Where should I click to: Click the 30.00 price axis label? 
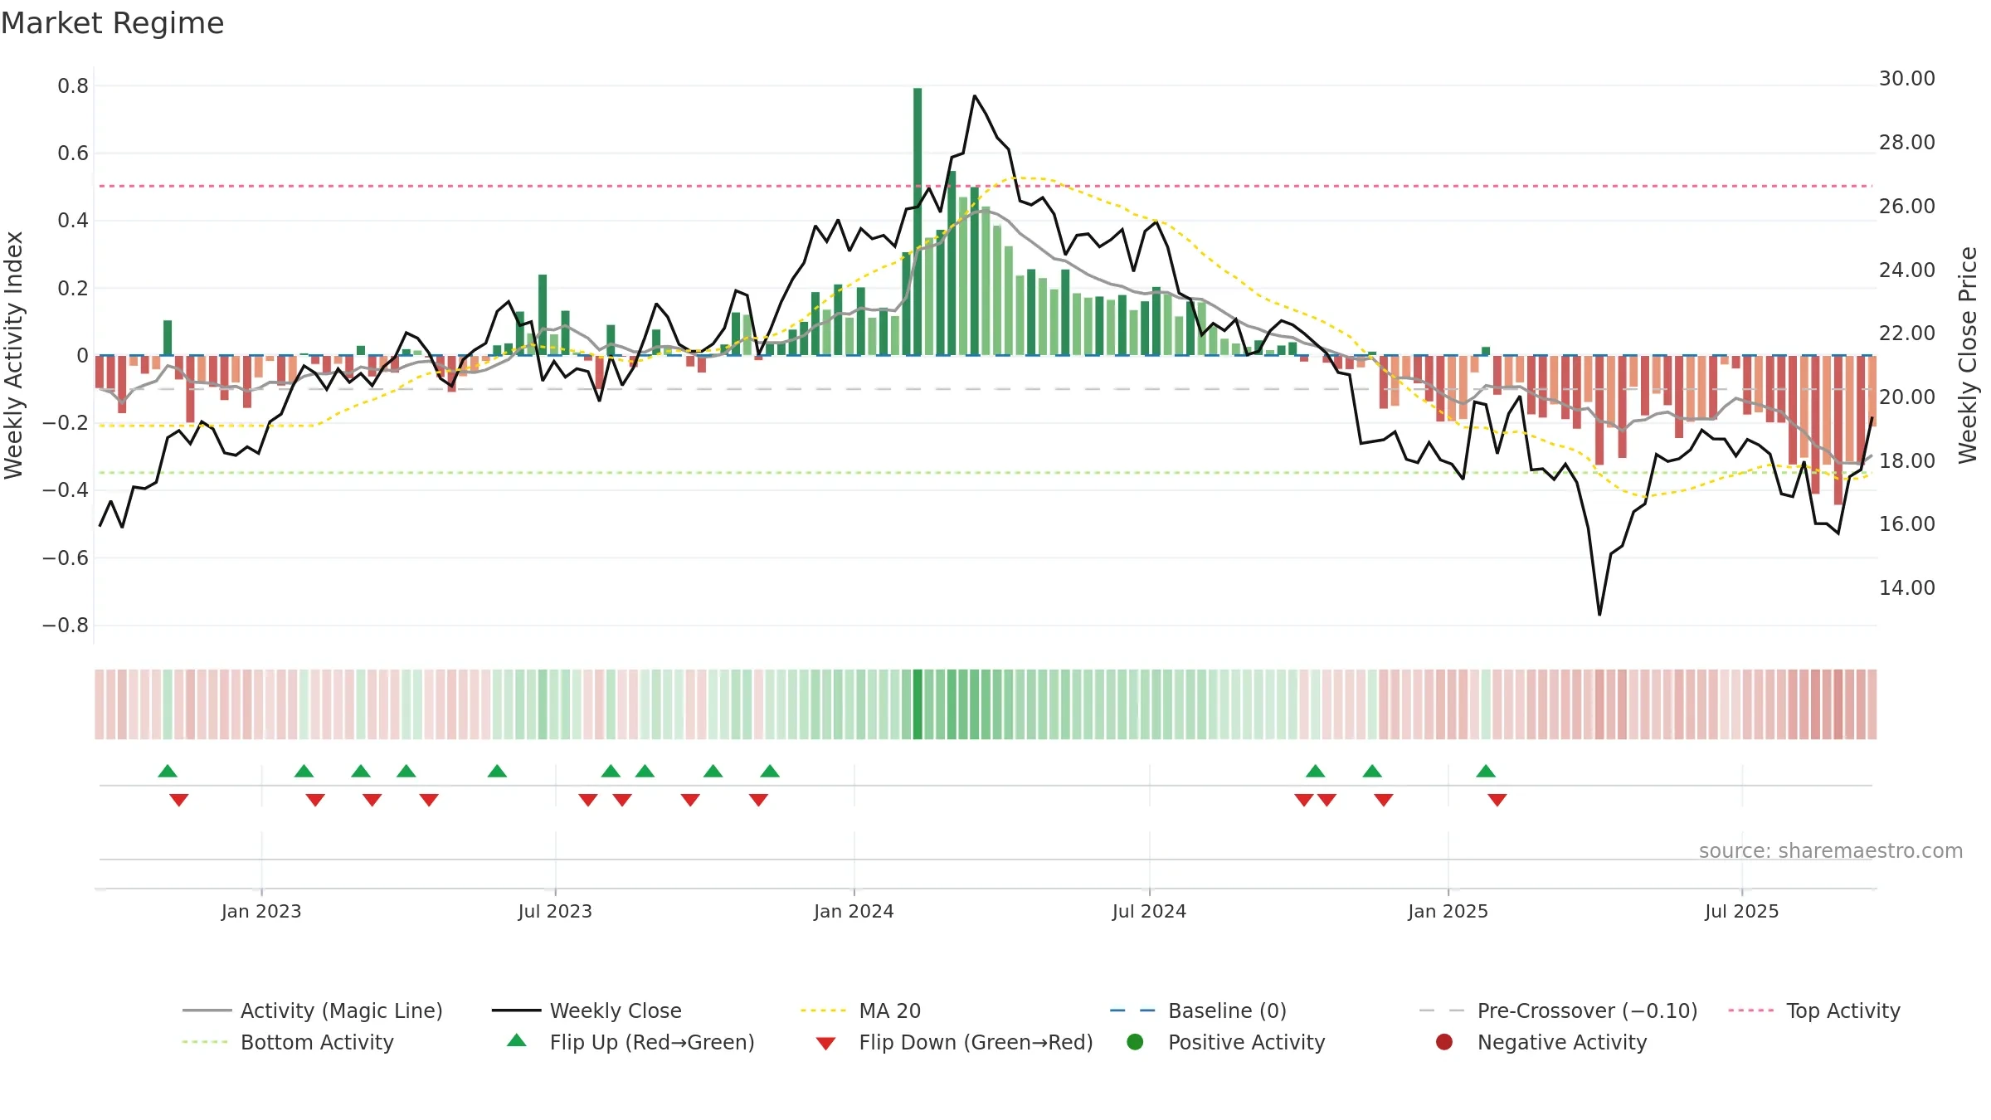(1906, 79)
